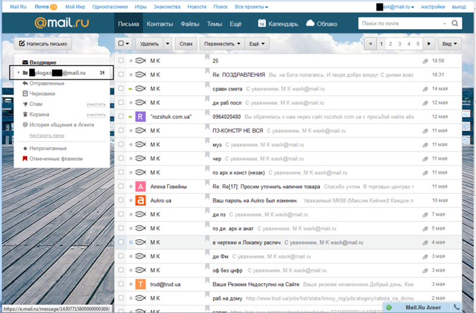Open search options arrow in search box
Viewport: 476px width, 313px height.
click(444, 23)
